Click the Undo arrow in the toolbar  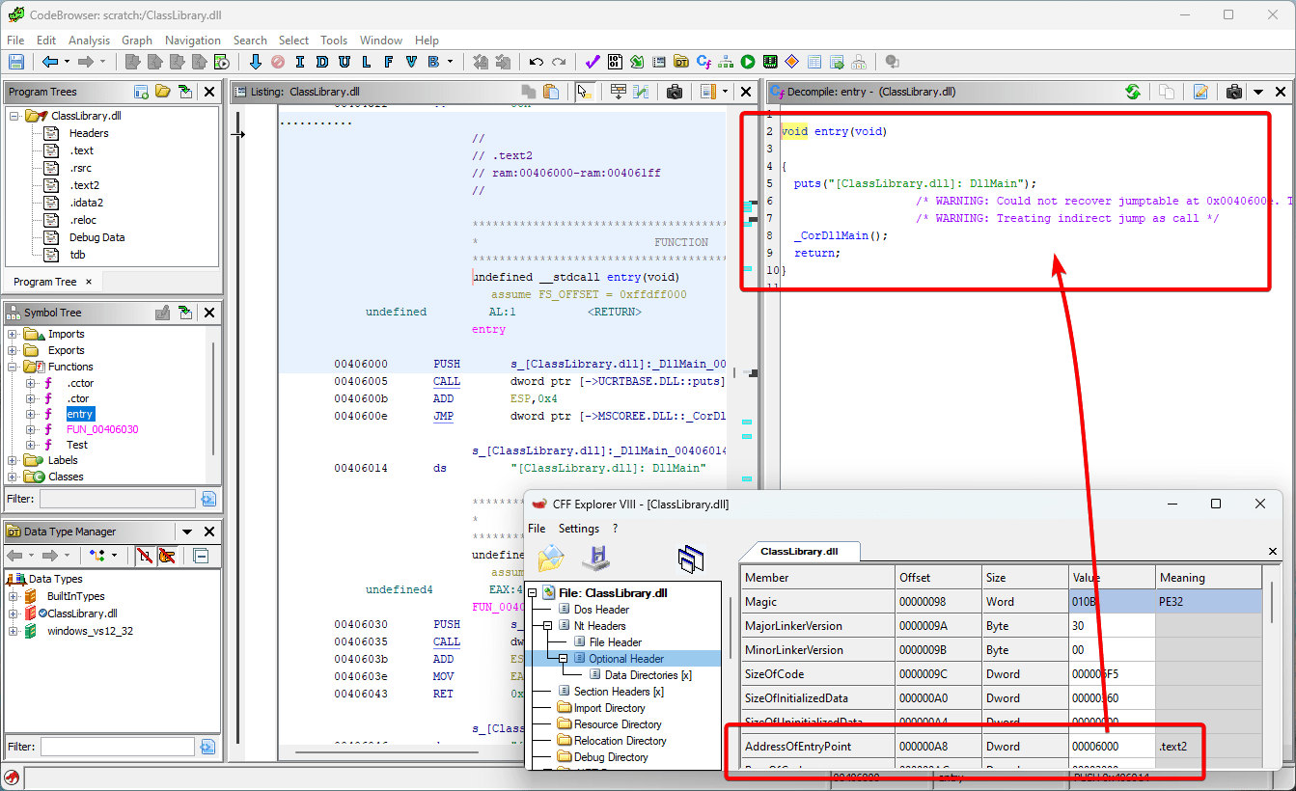[x=537, y=62]
